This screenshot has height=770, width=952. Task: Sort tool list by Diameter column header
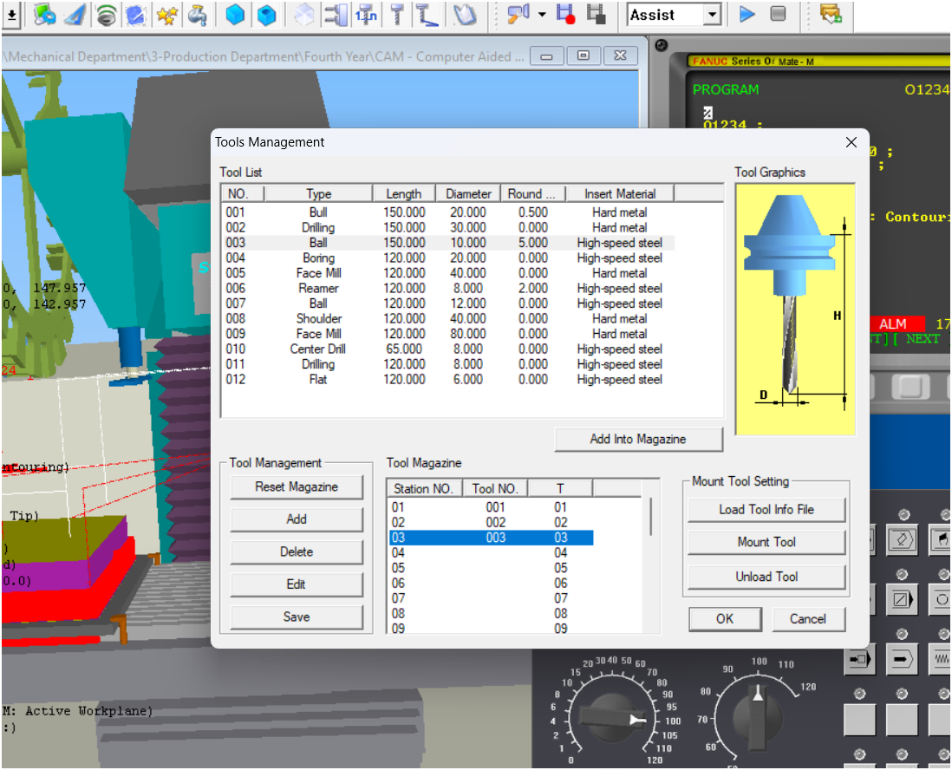coord(468,193)
